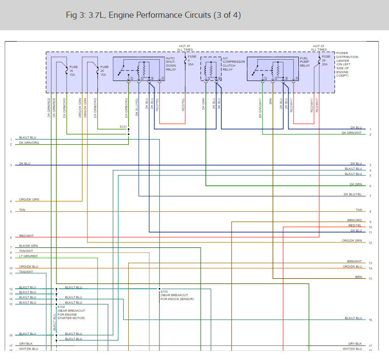
Task: Click the FUSE 24 20A label
Action: [326, 61]
